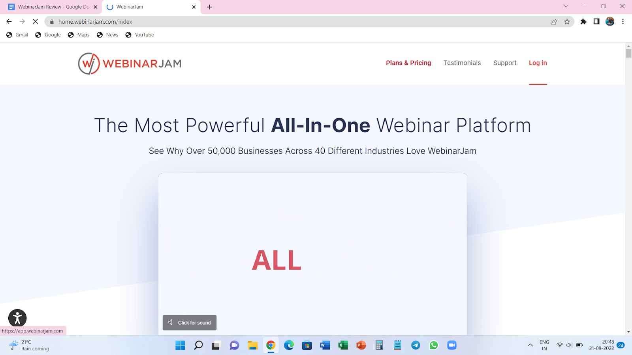The height and width of the screenshot is (355, 632).
Task: Click the Wi-Fi icon in the system tray
Action: pyautogui.click(x=559, y=345)
